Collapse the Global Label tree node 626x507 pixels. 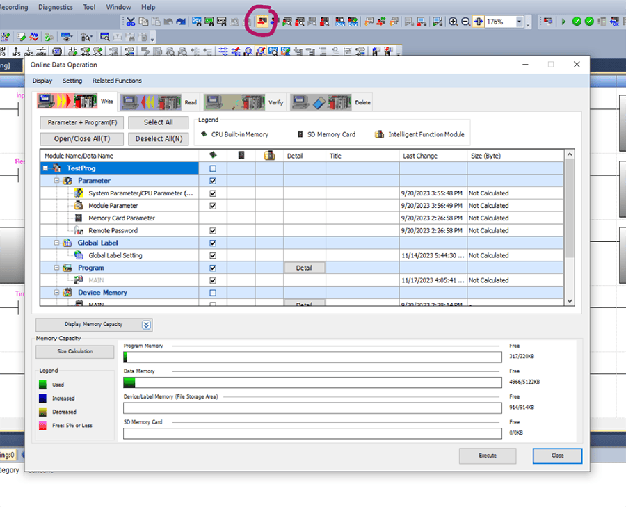[x=56, y=243]
